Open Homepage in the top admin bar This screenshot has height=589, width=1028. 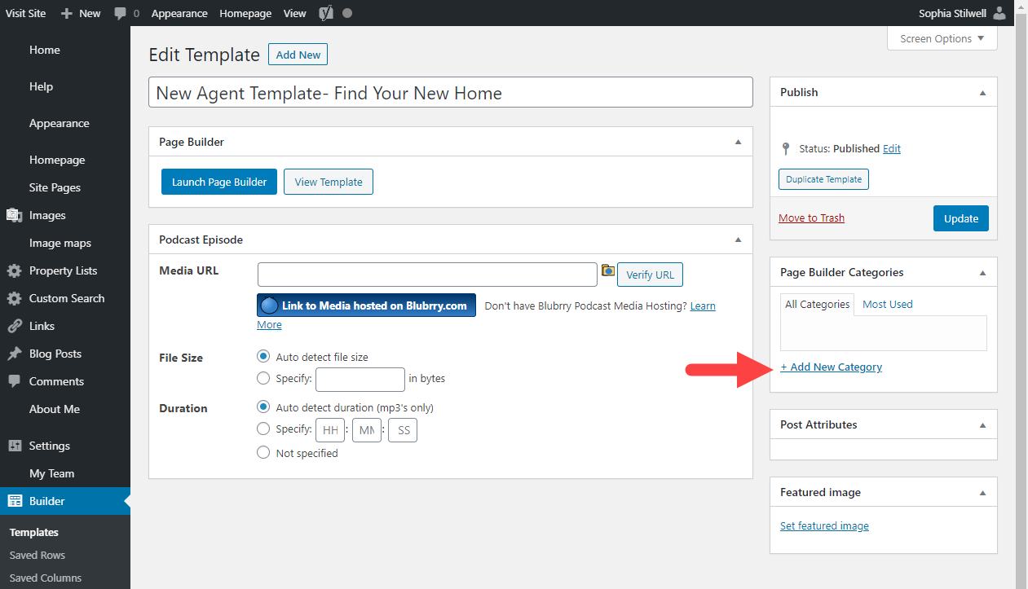pyautogui.click(x=245, y=13)
